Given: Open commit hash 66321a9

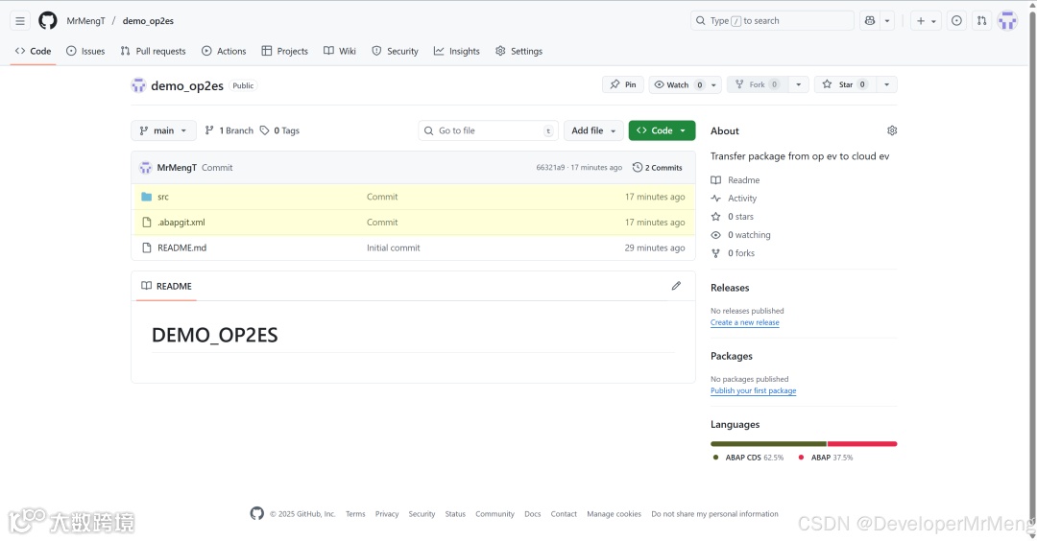Looking at the screenshot, I should pyautogui.click(x=550, y=168).
